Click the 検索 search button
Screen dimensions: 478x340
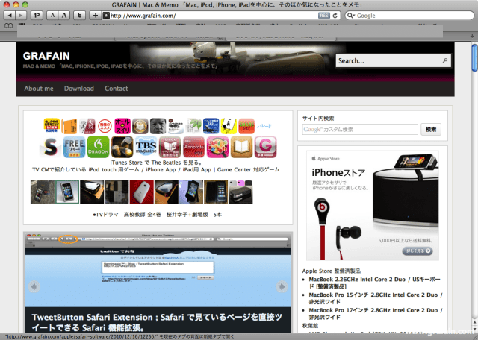(432, 129)
